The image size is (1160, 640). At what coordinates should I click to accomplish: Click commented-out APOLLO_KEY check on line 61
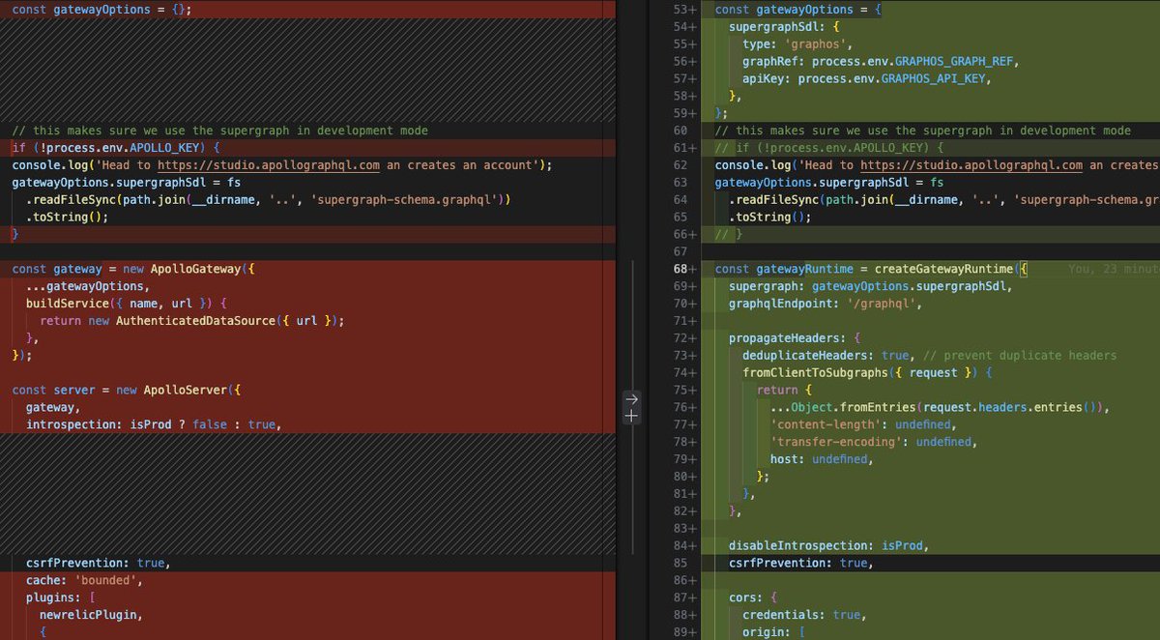828,148
